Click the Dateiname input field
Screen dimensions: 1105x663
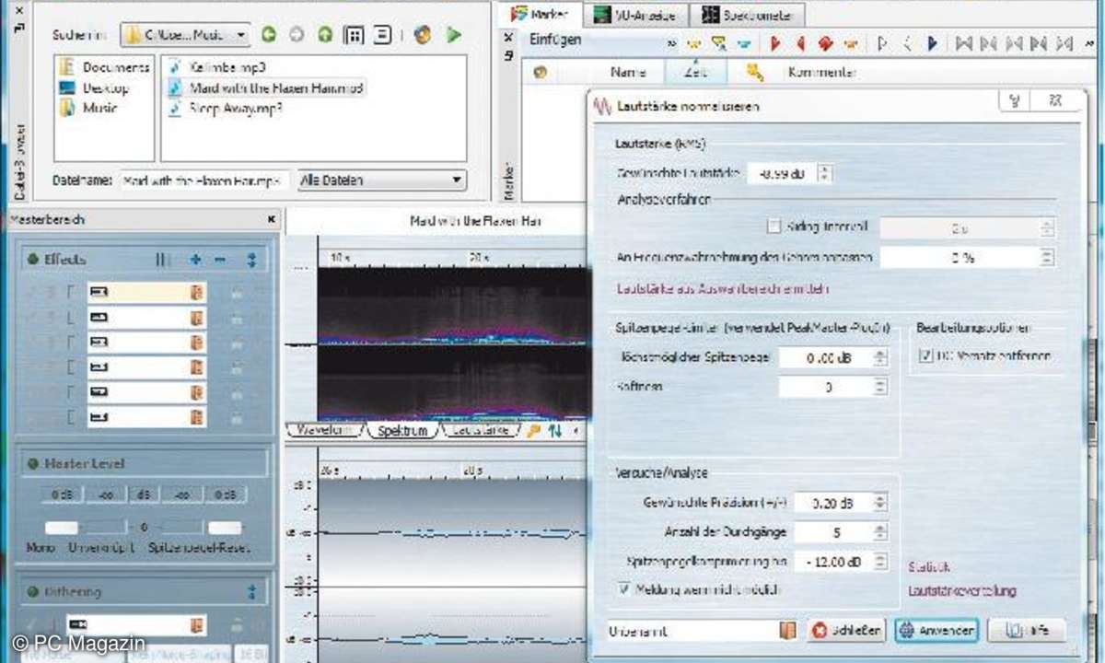click(x=204, y=180)
